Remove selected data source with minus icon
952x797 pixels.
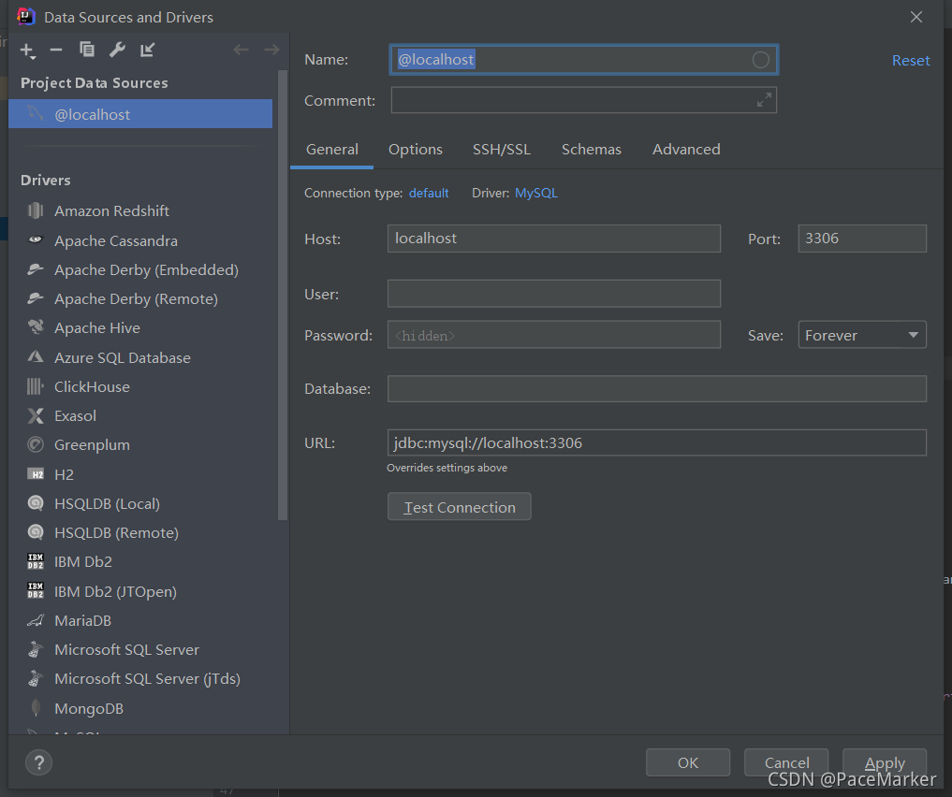point(56,50)
